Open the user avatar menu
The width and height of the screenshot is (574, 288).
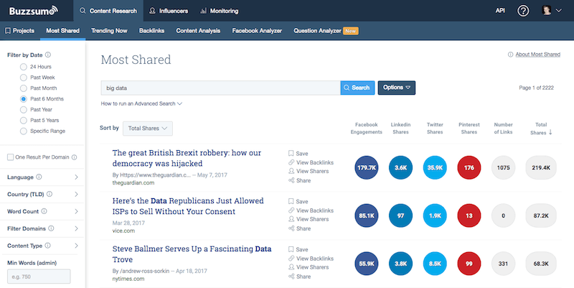[x=547, y=11]
